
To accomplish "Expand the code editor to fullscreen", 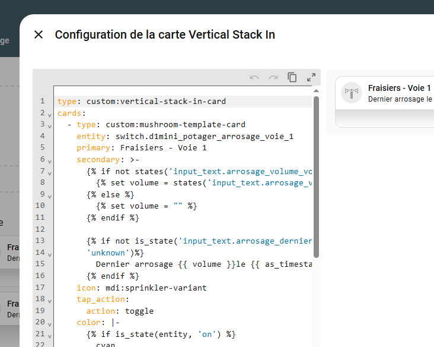I will tap(311, 77).
